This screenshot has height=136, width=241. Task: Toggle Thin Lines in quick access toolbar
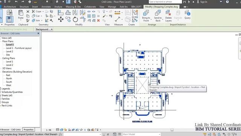click(68, 2)
